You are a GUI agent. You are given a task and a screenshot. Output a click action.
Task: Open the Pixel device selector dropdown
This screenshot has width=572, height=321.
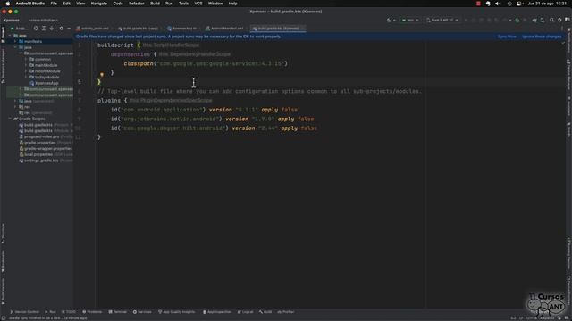click(x=442, y=20)
